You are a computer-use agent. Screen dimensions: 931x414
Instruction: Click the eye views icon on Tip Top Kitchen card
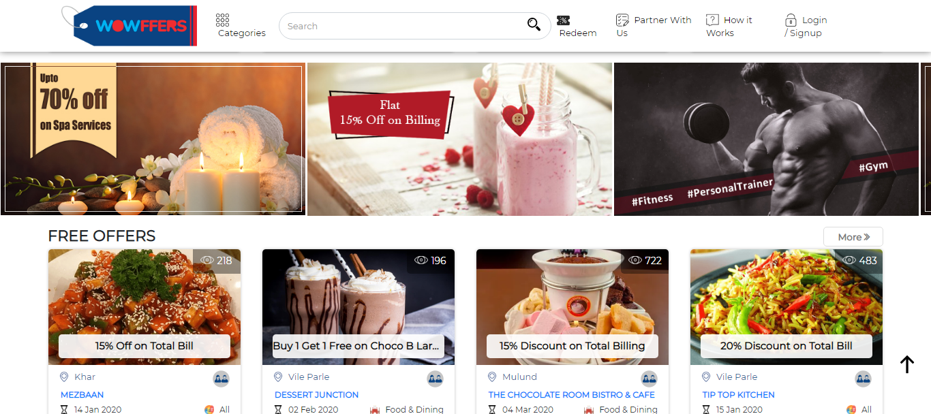coord(849,260)
